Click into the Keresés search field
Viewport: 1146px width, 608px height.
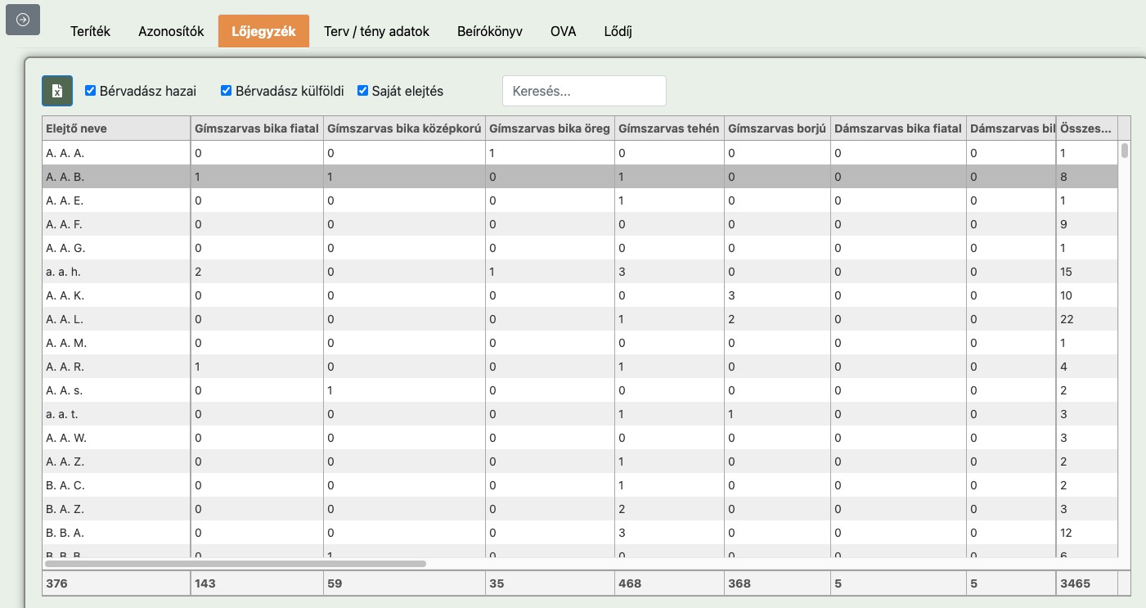pyautogui.click(x=584, y=91)
